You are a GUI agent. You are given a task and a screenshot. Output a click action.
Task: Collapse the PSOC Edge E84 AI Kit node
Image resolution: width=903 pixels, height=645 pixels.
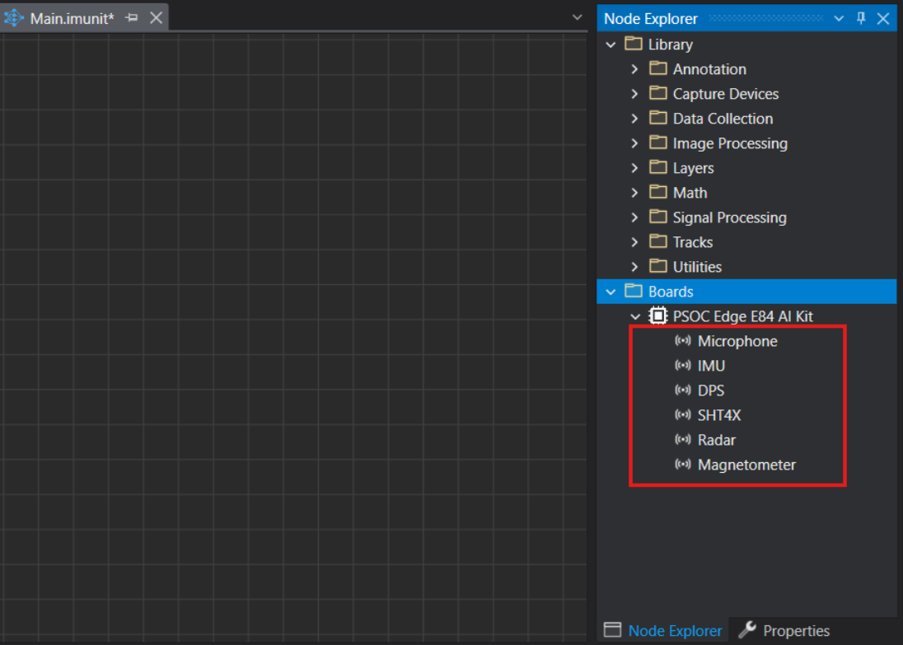[x=635, y=316]
